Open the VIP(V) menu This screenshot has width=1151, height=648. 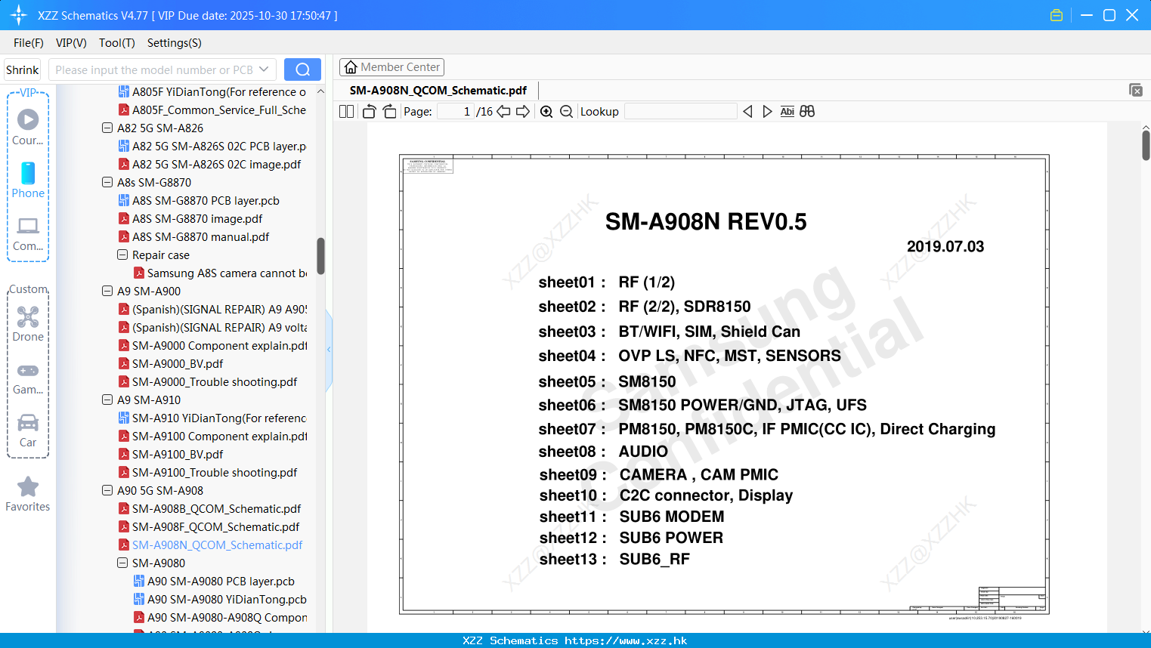(x=71, y=43)
